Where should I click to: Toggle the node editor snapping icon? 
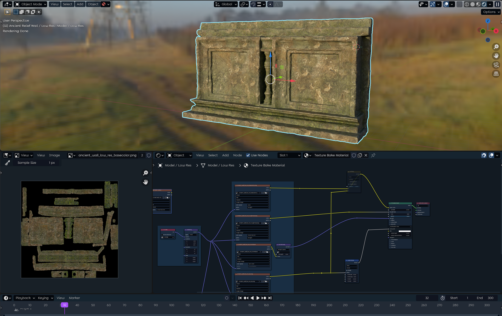[484, 155]
